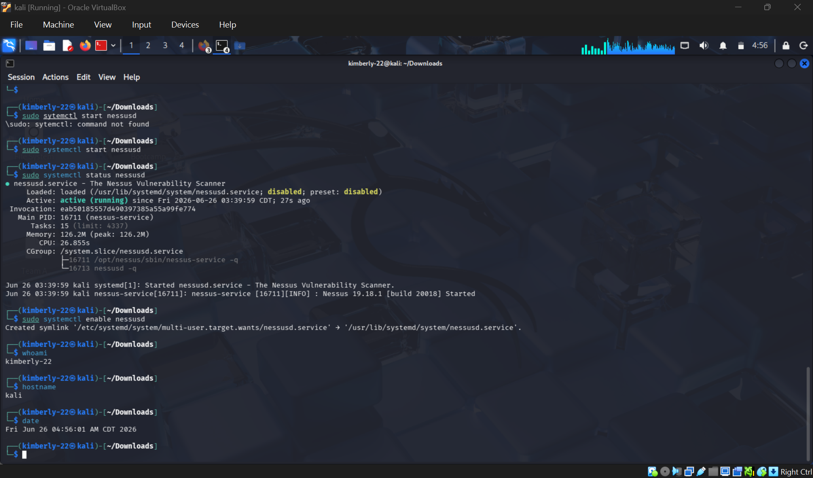813x478 pixels.
Task: Click the VirtualBox mouse integration status icon
Action: [761, 472]
